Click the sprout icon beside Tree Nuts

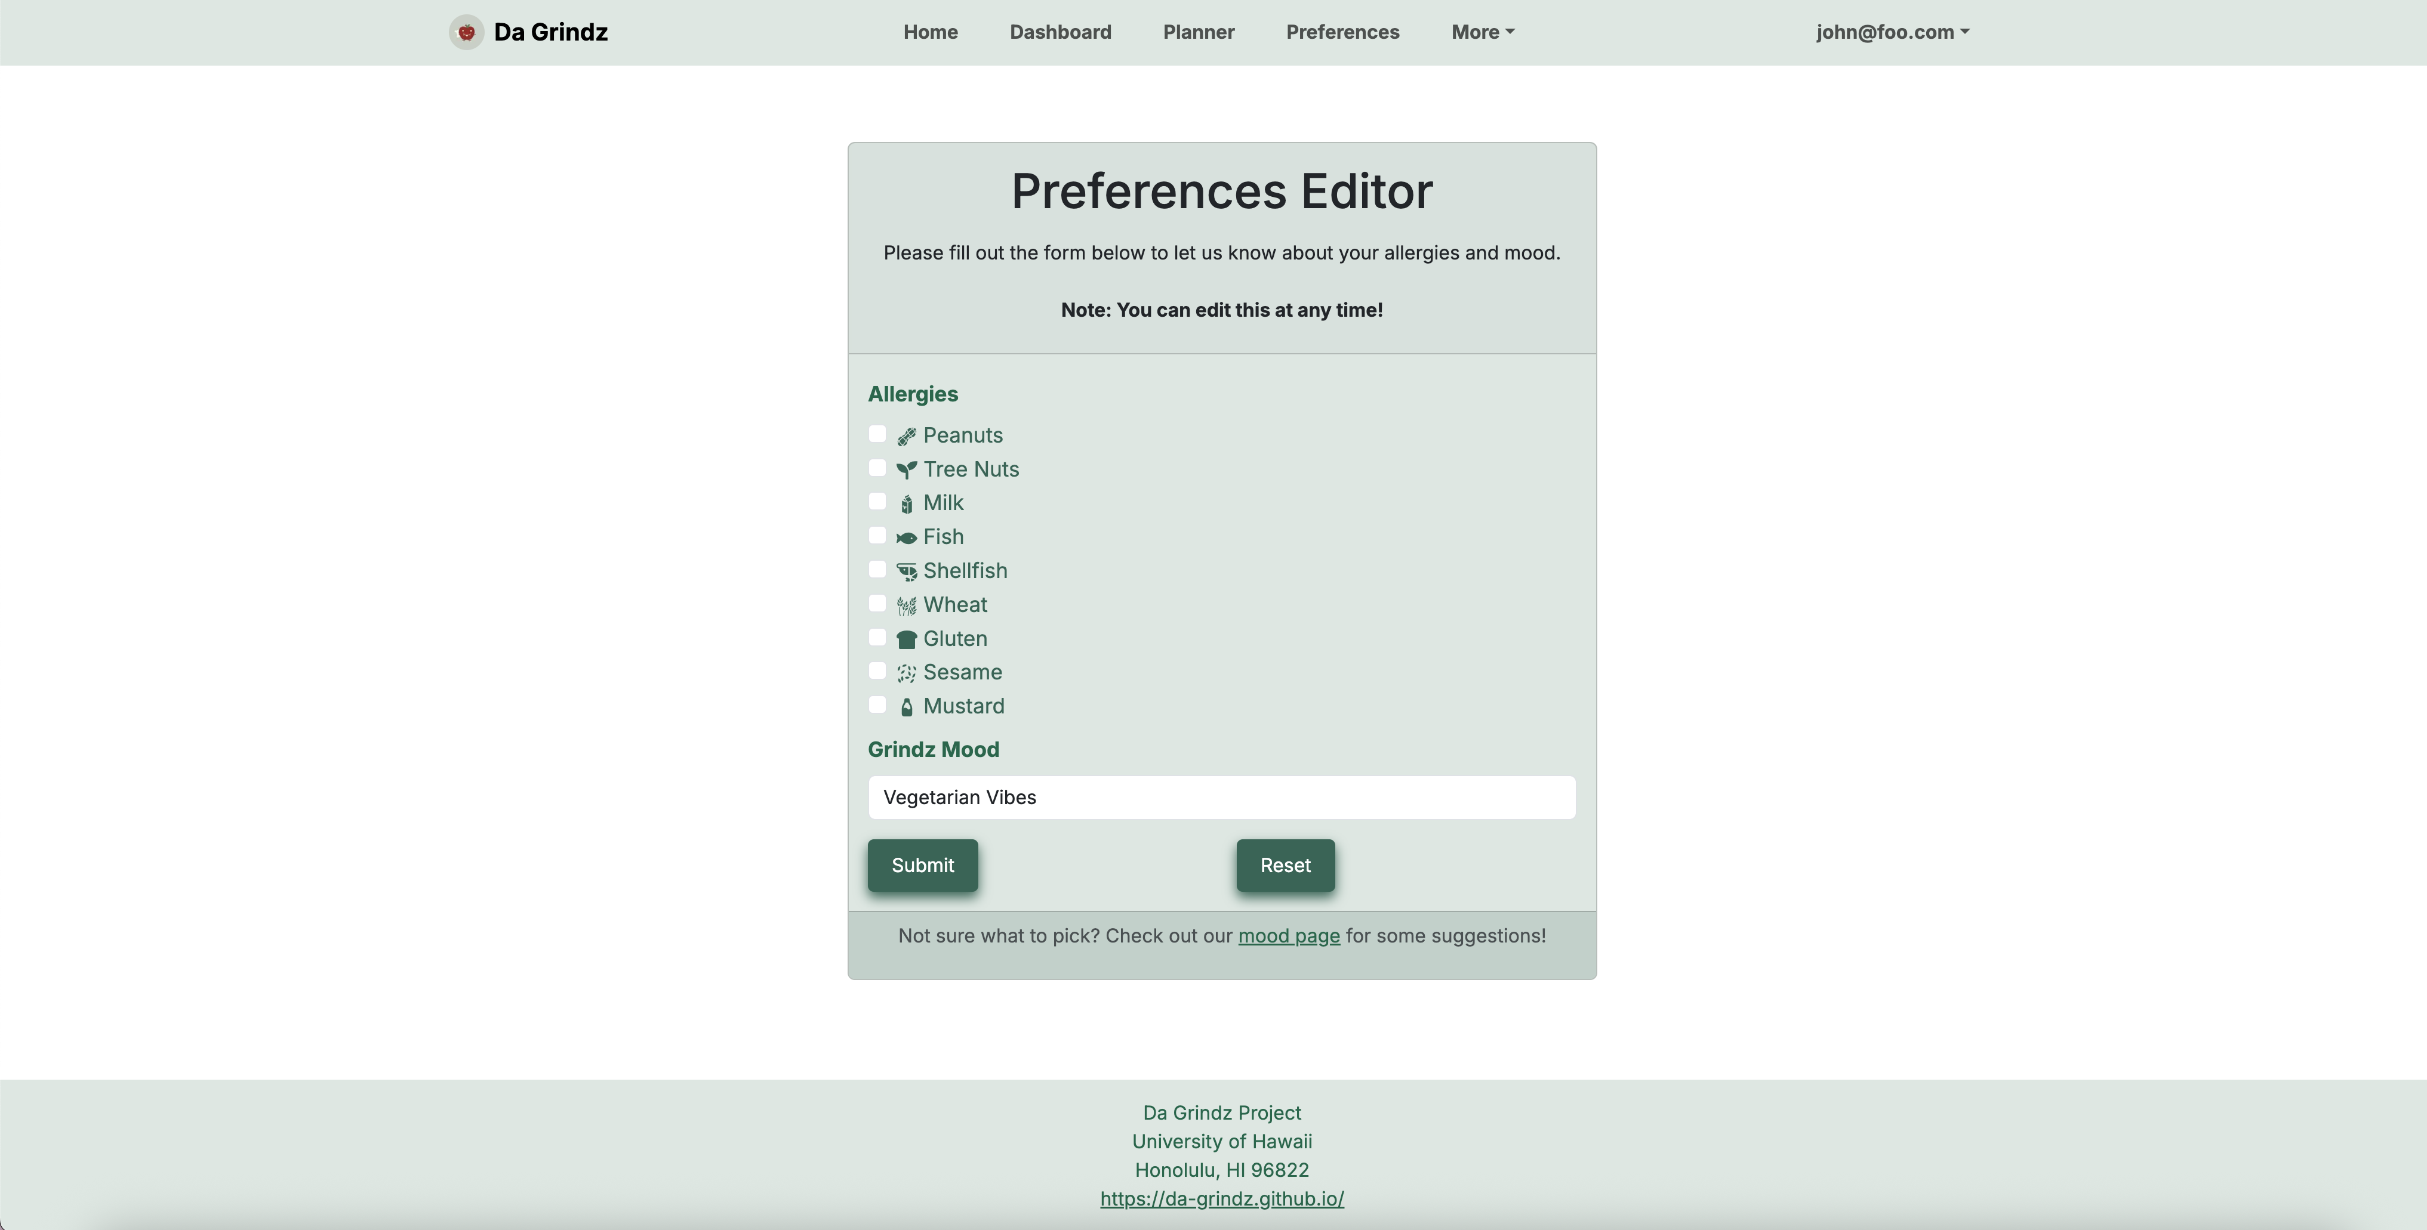906,470
